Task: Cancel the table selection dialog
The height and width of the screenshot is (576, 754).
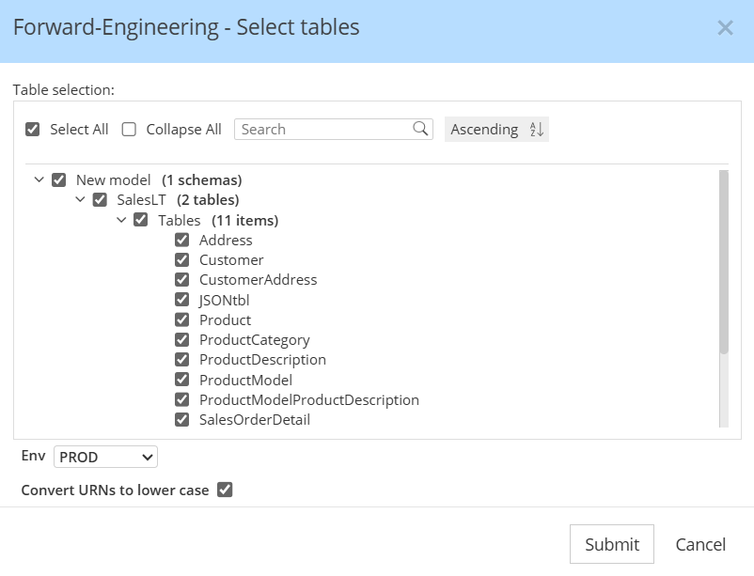Action: tap(700, 544)
